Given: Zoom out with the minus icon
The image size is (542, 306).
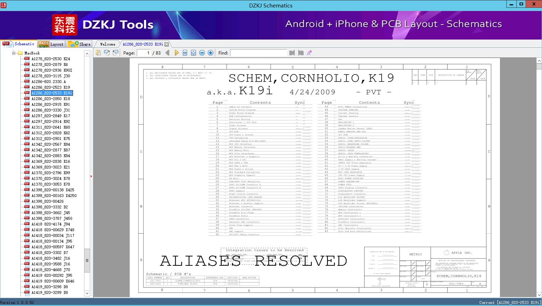Looking at the screenshot, I should point(202,53).
